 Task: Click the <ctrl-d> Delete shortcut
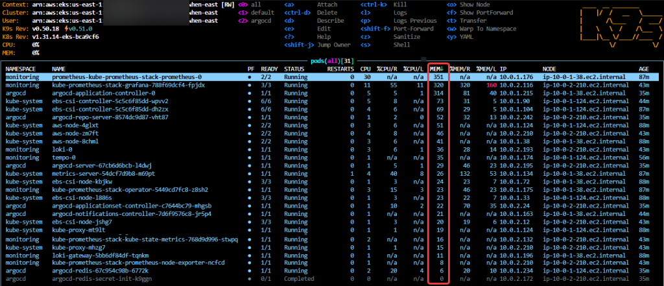click(x=315, y=13)
